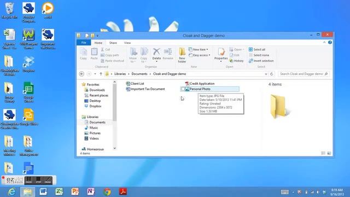The height and width of the screenshot is (197, 350).
Task: Click the Edit ribbon command
Action: 235,55
